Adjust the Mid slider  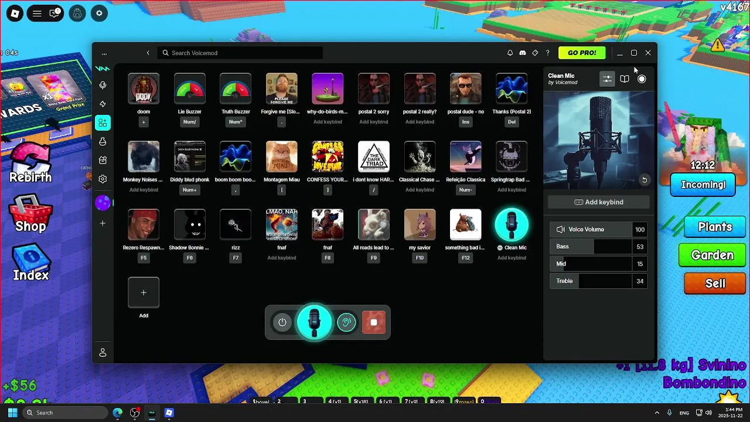click(x=598, y=264)
